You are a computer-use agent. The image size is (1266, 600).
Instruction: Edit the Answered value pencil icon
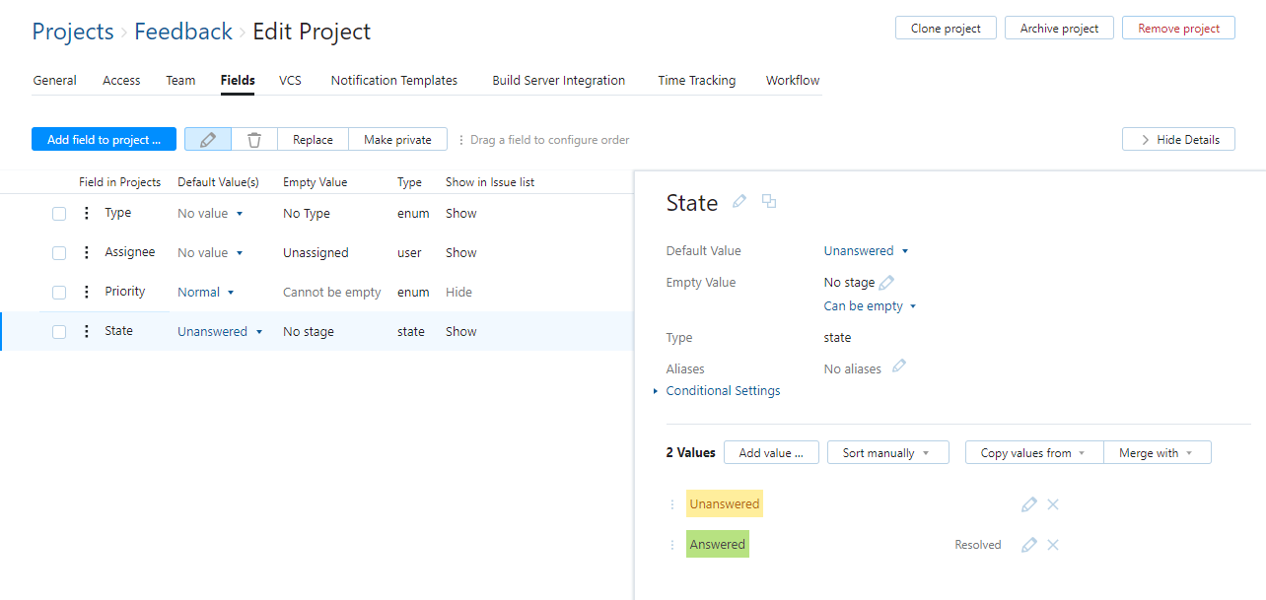pyautogui.click(x=1028, y=545)
